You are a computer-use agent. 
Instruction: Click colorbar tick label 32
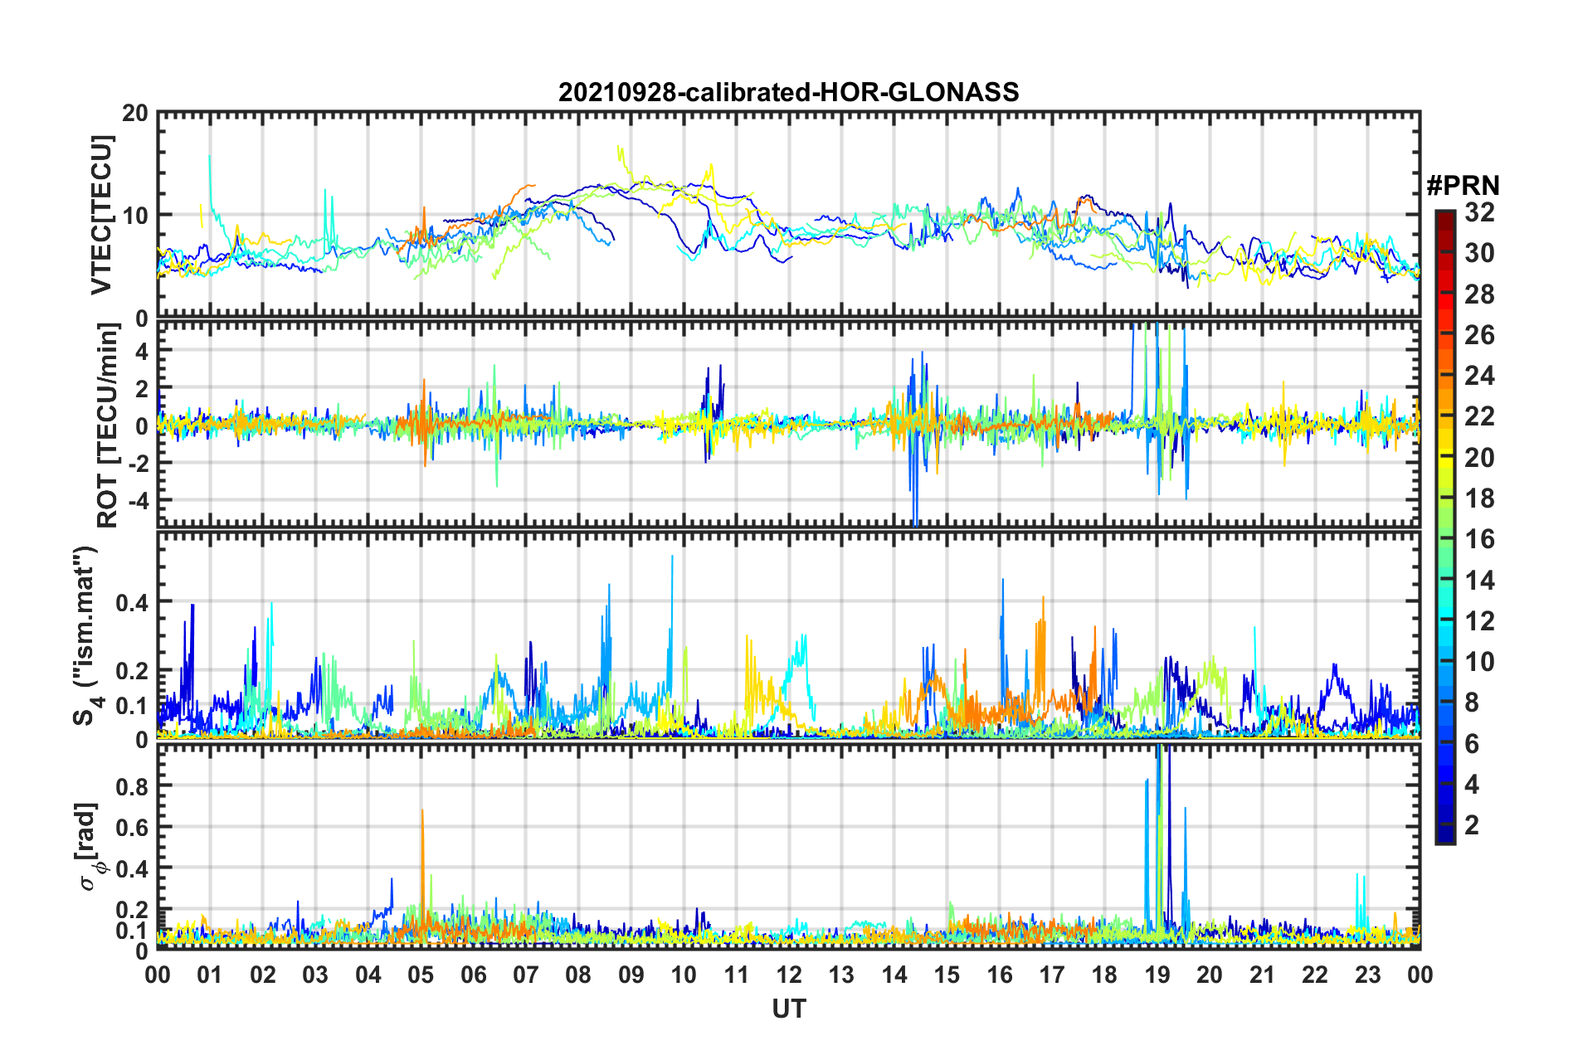[x=1479, y=212]
